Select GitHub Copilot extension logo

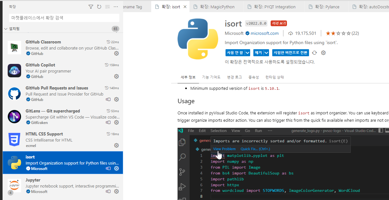pyautogui.click(x=14, y=71)
